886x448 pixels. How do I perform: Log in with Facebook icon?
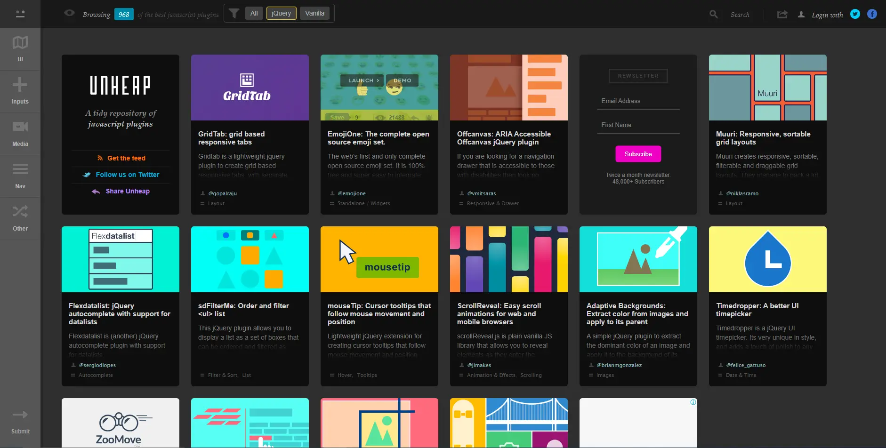point(872,14)
